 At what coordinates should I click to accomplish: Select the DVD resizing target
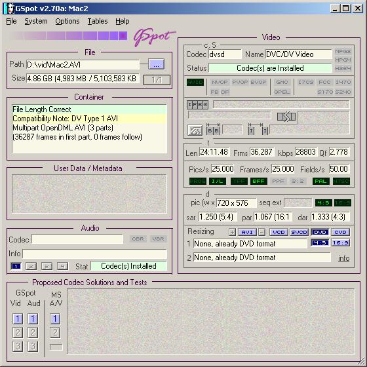pyautogui.click(x=320, y=232)
